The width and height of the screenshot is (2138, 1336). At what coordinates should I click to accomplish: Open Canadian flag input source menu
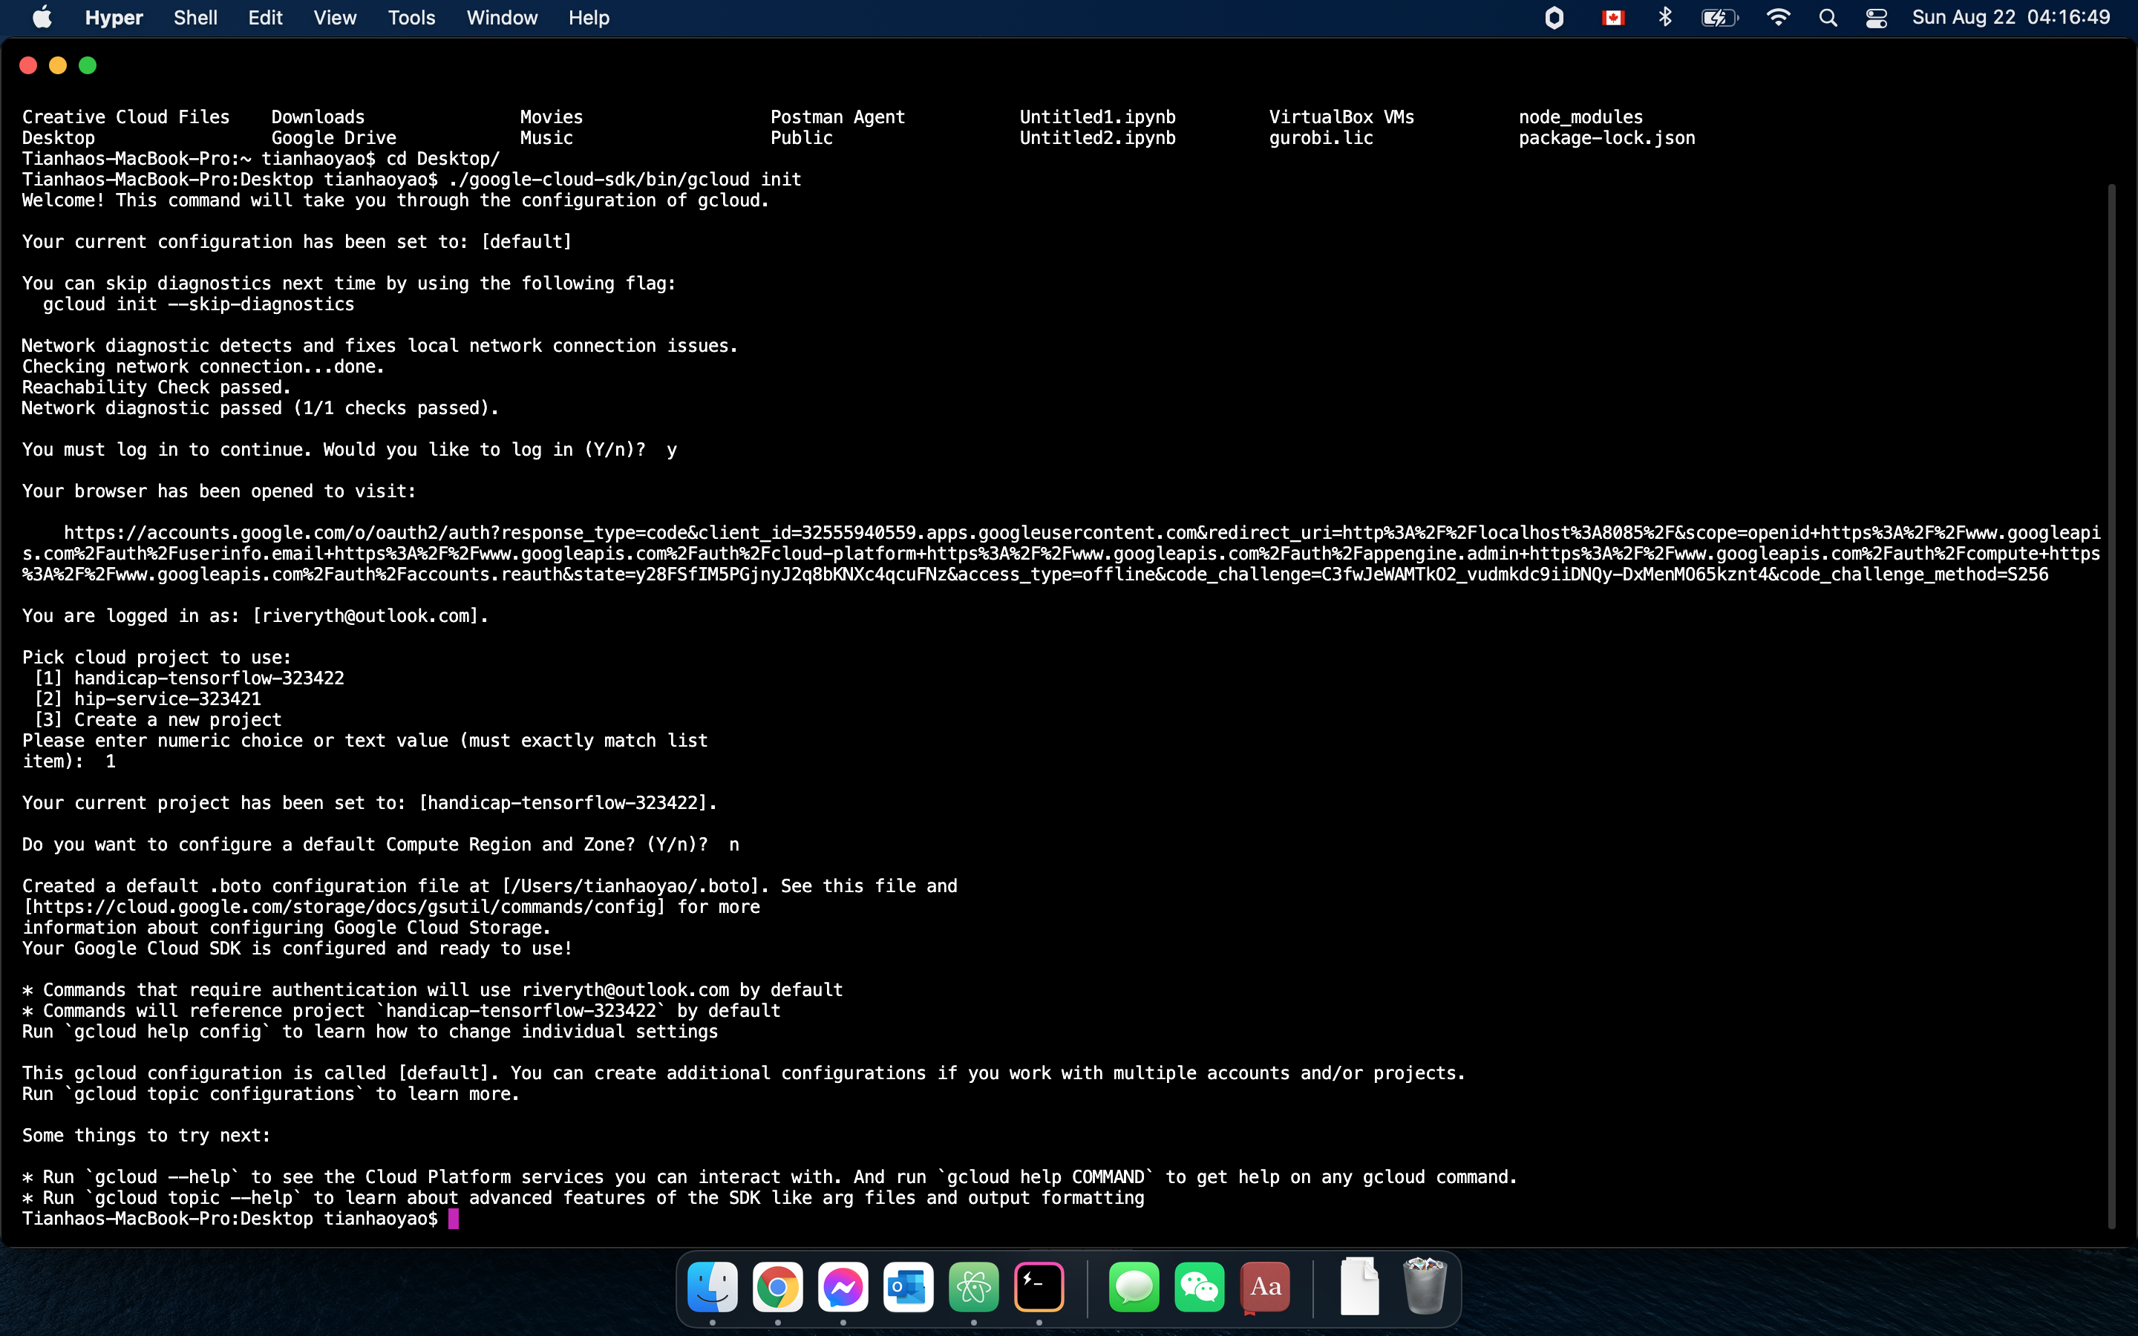tap(1613, 18)
